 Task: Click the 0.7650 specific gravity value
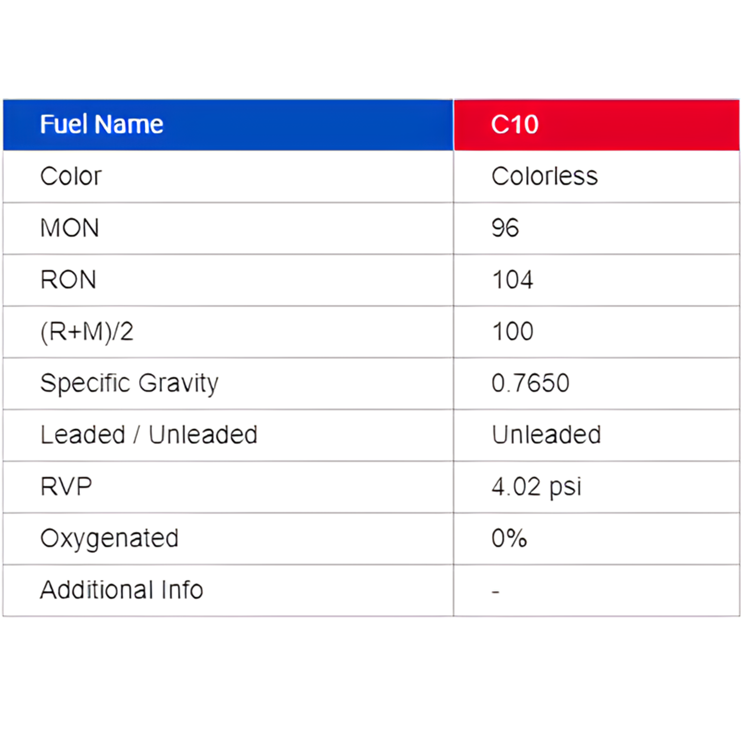(530, 383)
